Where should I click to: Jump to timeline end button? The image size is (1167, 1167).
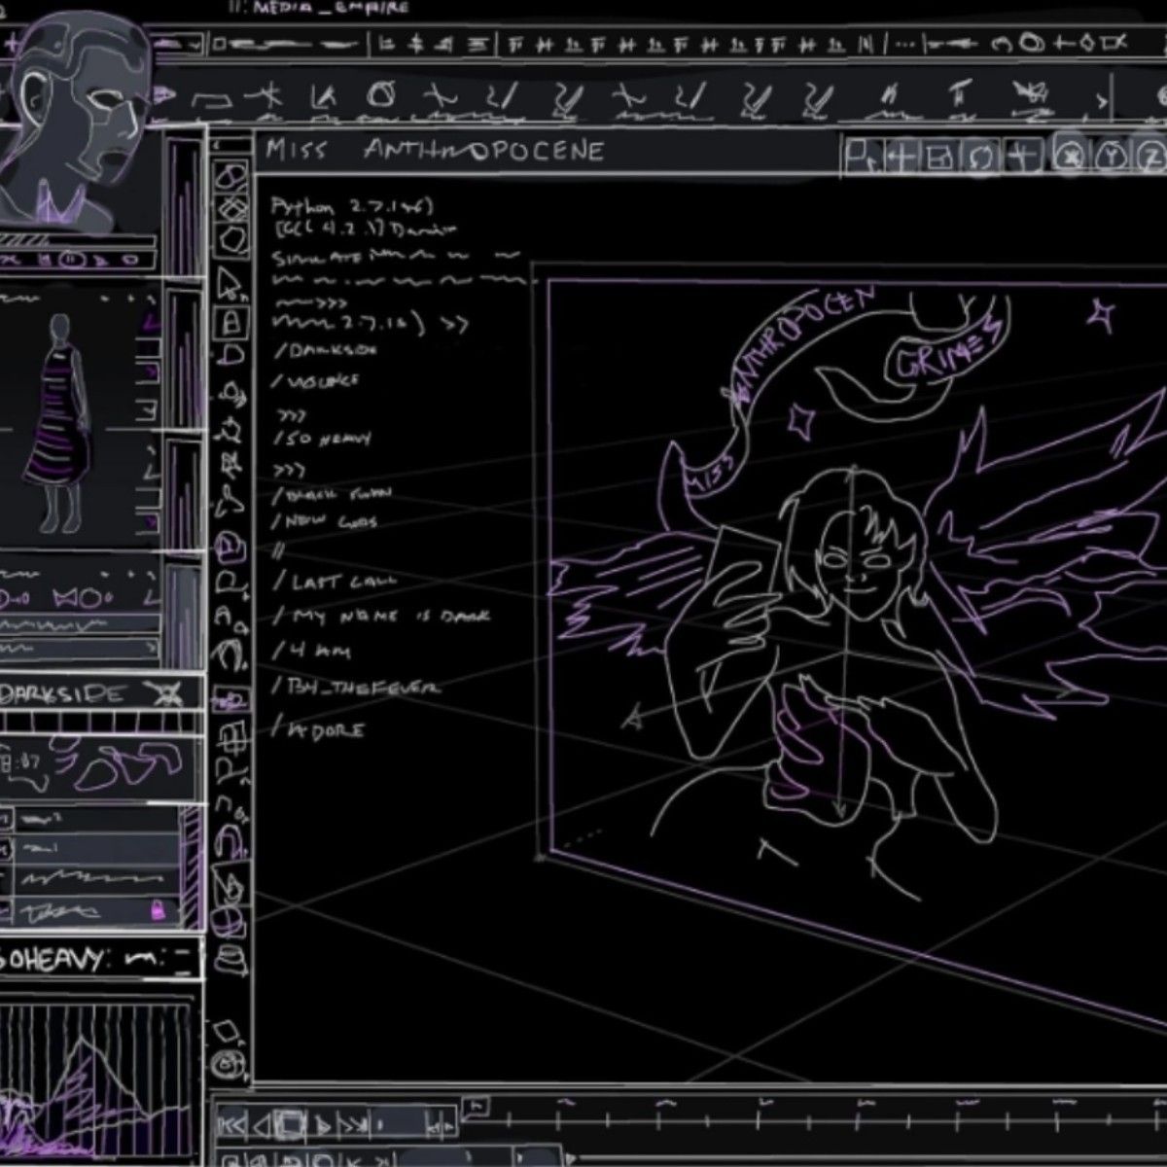(353, 1125)
